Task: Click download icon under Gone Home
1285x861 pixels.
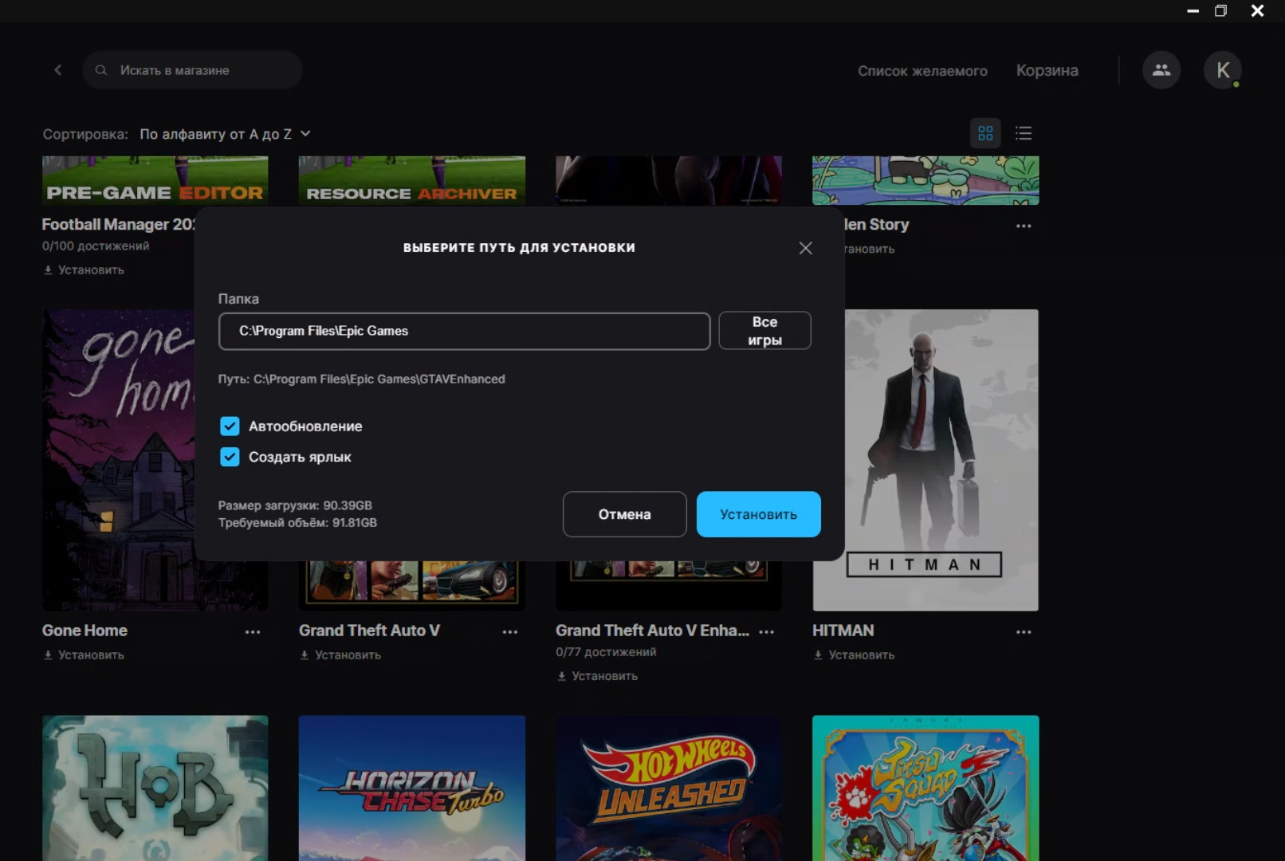Action: click(x=48, y=655)
